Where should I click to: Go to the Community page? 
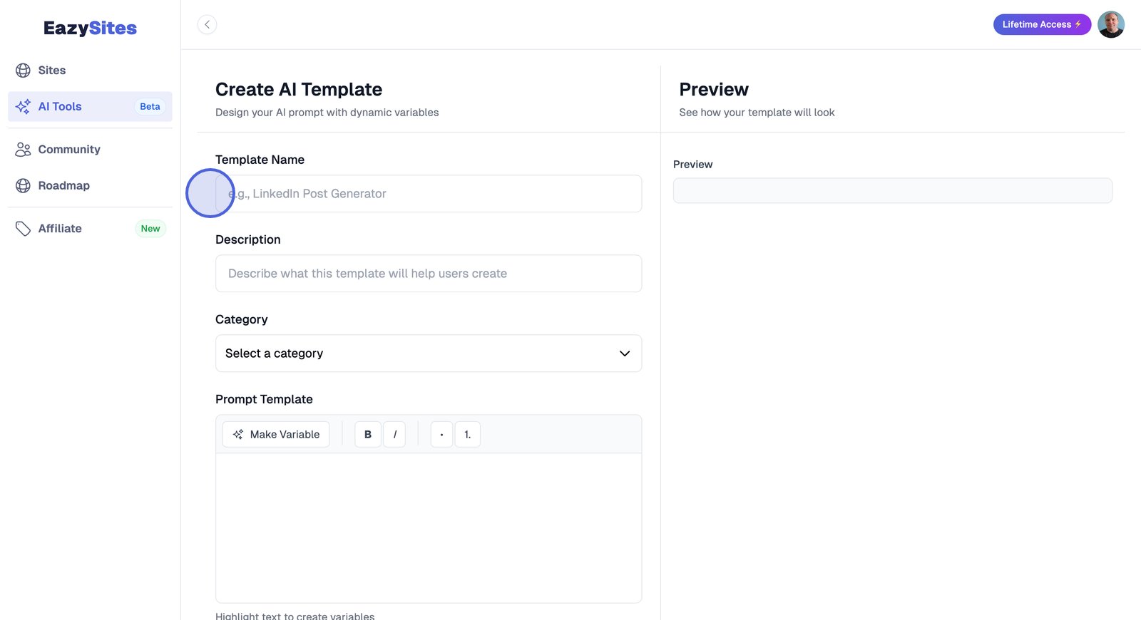[x=69, y=150]
